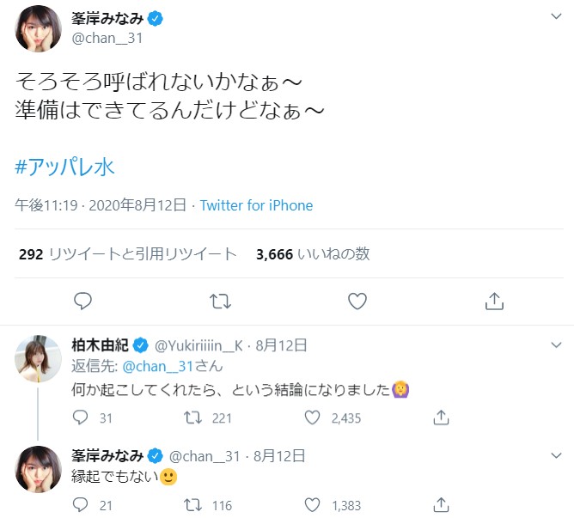View the 292 retweets and quote retweets list
574x518 pixels.
[128, 254]
